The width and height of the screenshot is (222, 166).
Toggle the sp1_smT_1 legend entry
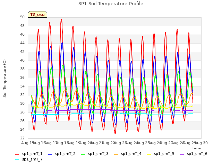point(29,154)
